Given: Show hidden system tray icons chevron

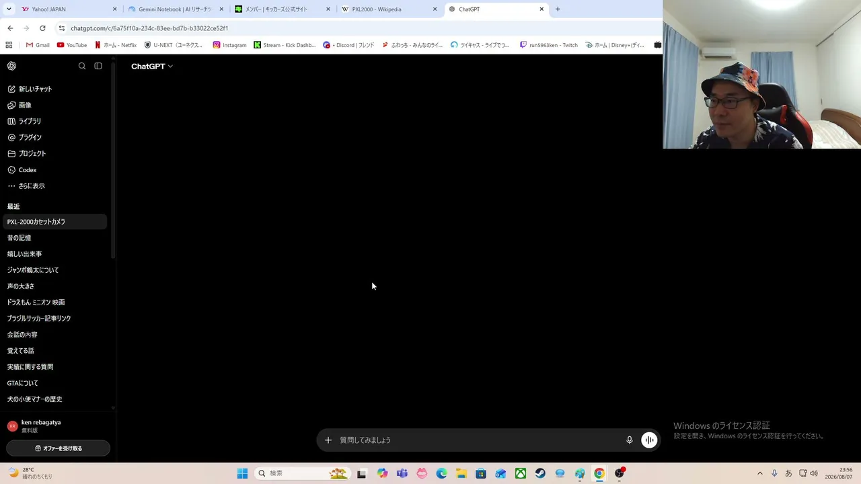Looking at the screenshot, I should coord(760,473).
